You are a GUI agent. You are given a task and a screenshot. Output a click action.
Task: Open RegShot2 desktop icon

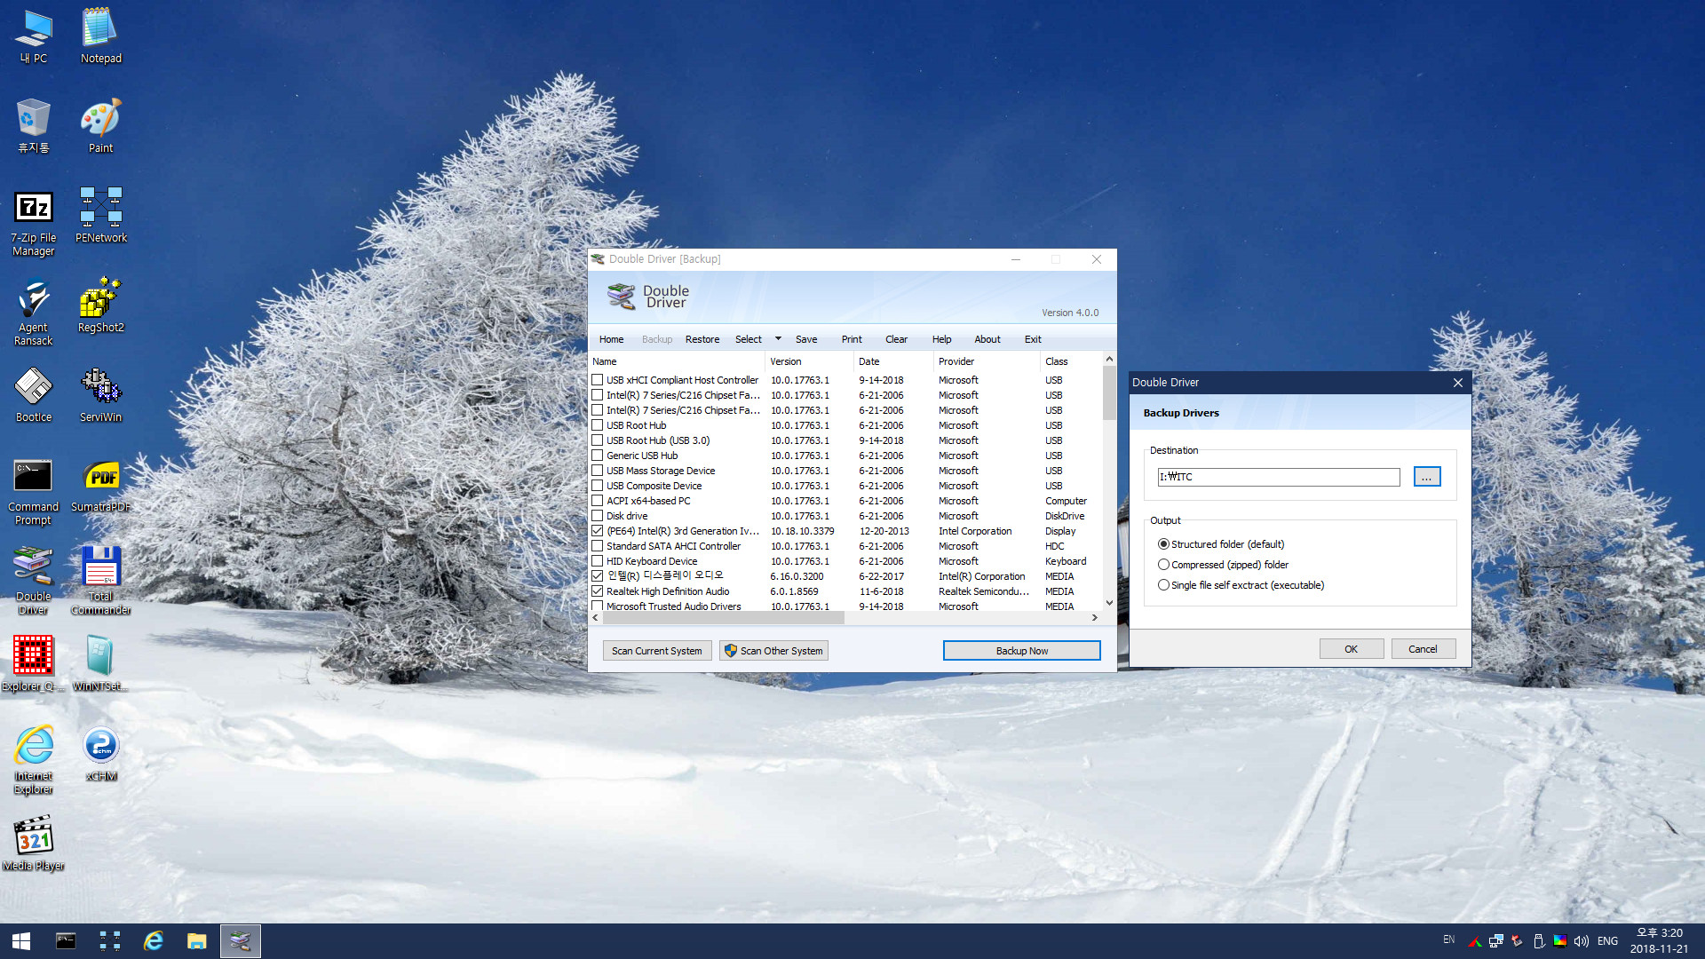click(101, 306)
